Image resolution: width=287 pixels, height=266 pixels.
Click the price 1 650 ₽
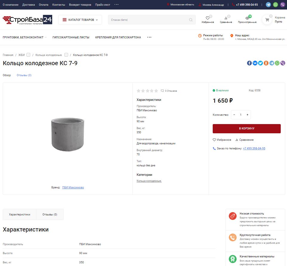223,101
